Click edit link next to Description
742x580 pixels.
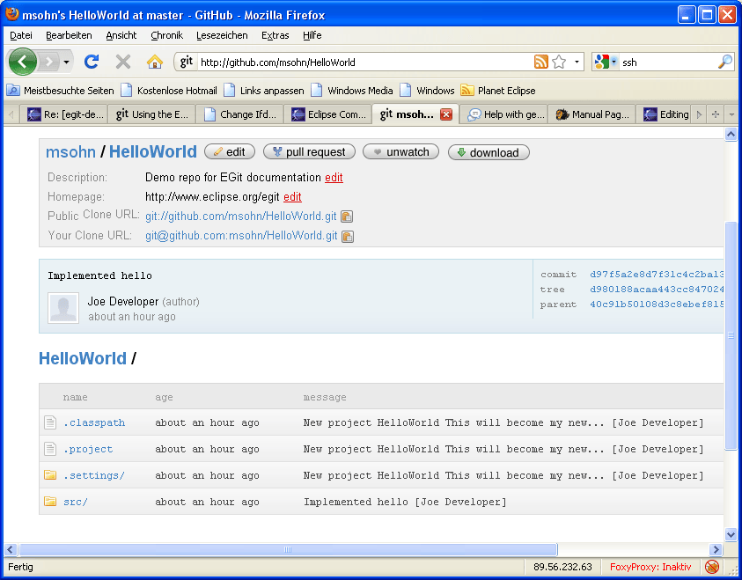[334, 178]
